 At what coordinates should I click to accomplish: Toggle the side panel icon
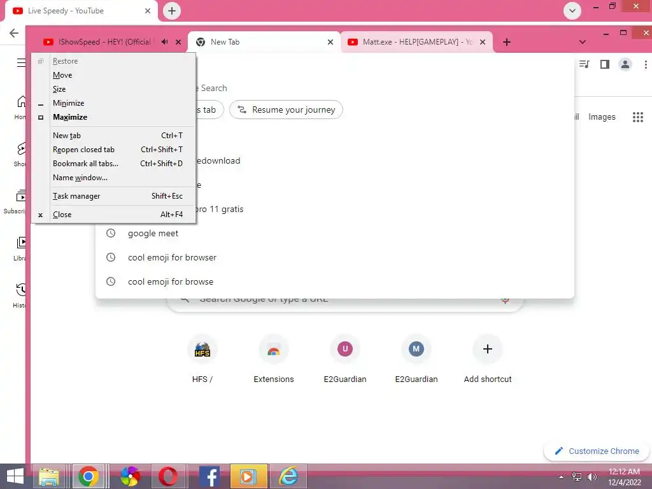click(605, 64)
